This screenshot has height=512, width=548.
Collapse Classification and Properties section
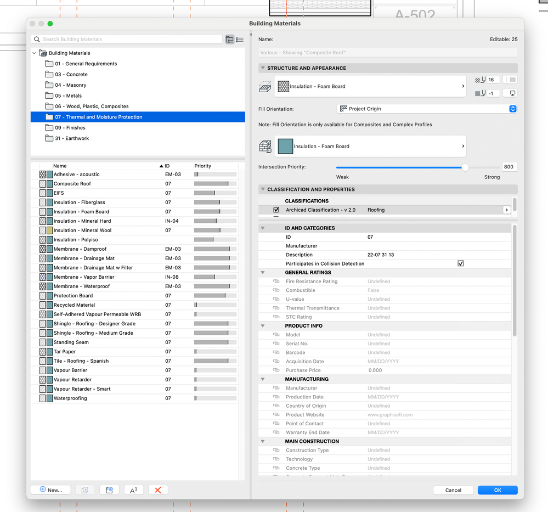263,189
